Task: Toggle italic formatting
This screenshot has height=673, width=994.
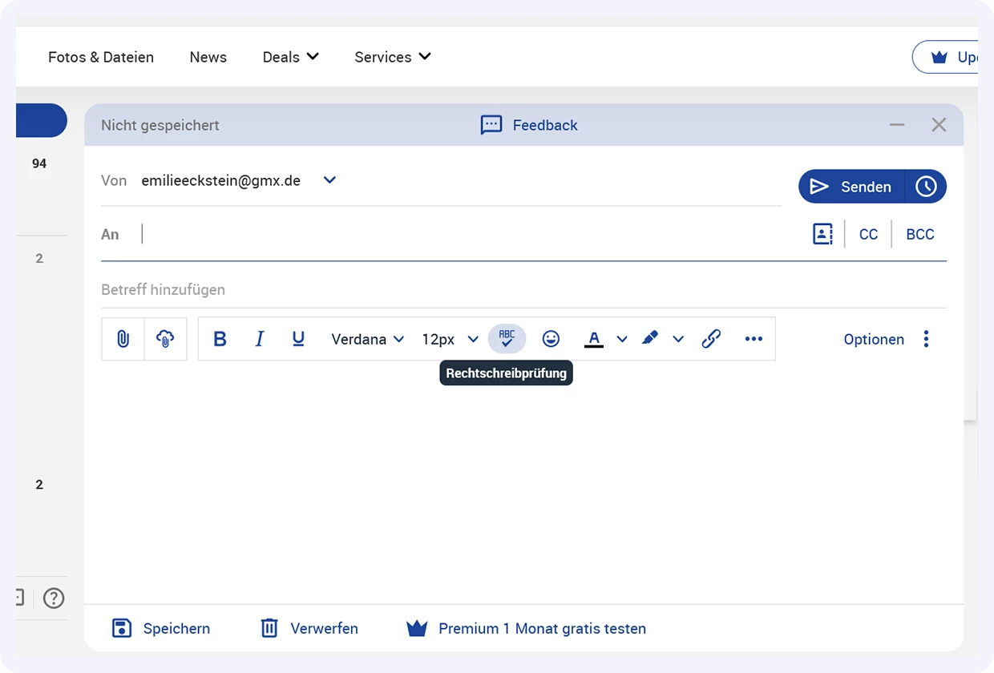Action: point(259,339)
